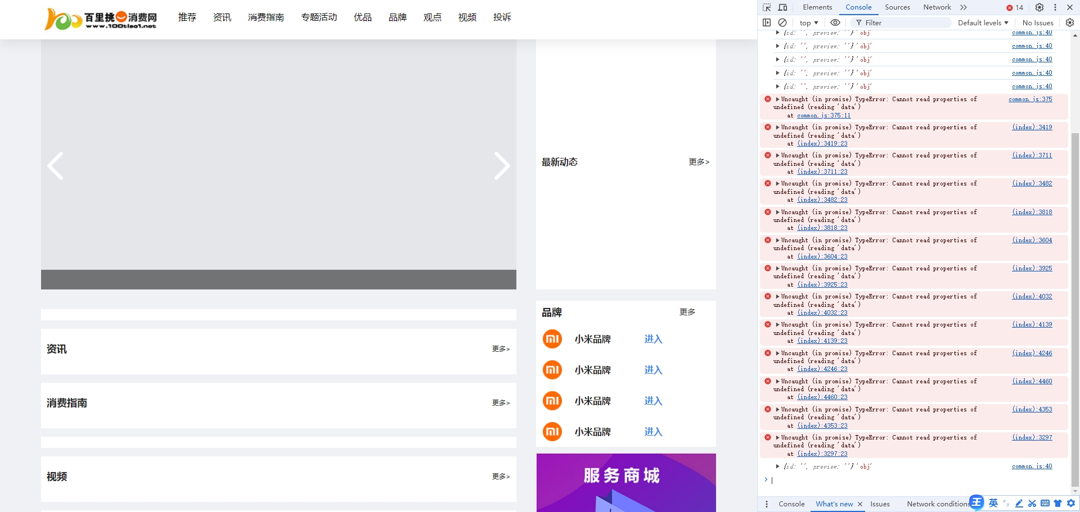This screenshot has width=1080, height=512.
Task: Click the input method shirt skin icon
Action: [x=1058, y=504]
